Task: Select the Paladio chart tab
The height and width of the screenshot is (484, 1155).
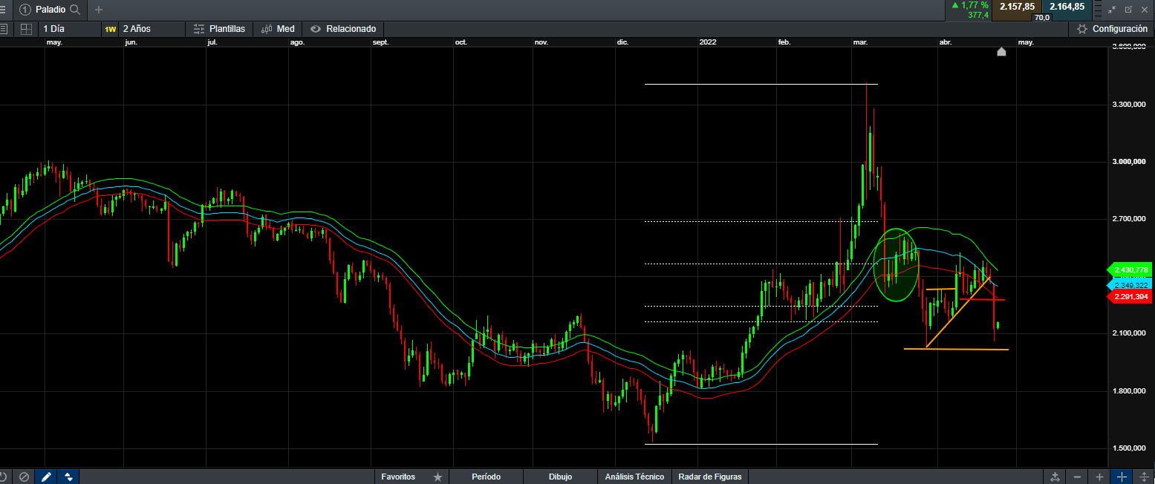Action: pos(50,10)
